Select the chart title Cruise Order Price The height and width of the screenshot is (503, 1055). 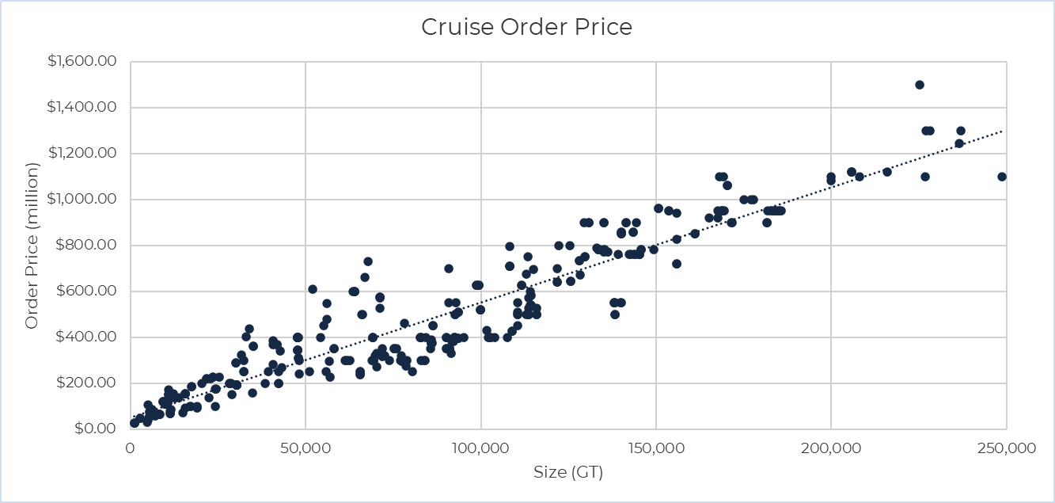point(526,27)
